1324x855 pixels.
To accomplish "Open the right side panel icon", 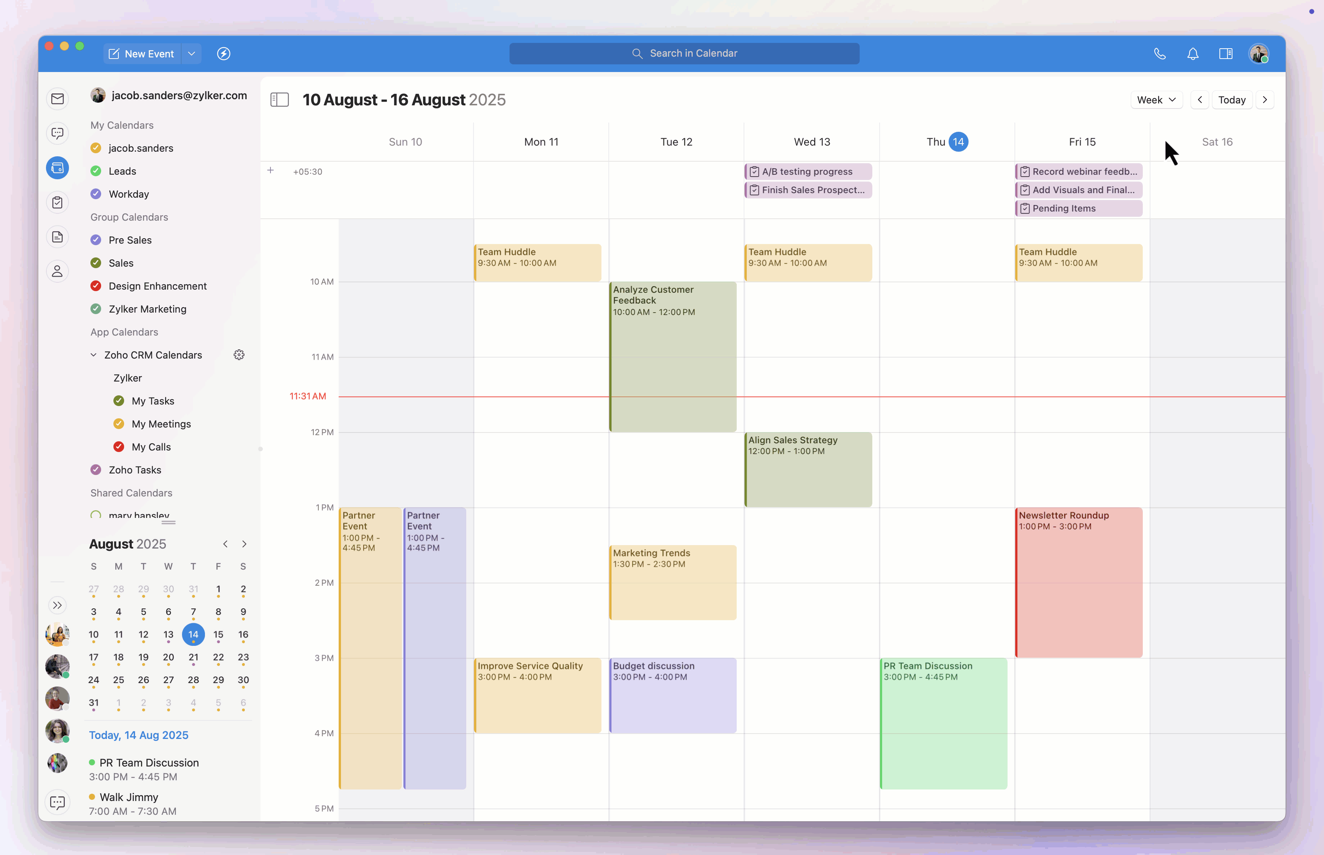I will [1226, 54].
